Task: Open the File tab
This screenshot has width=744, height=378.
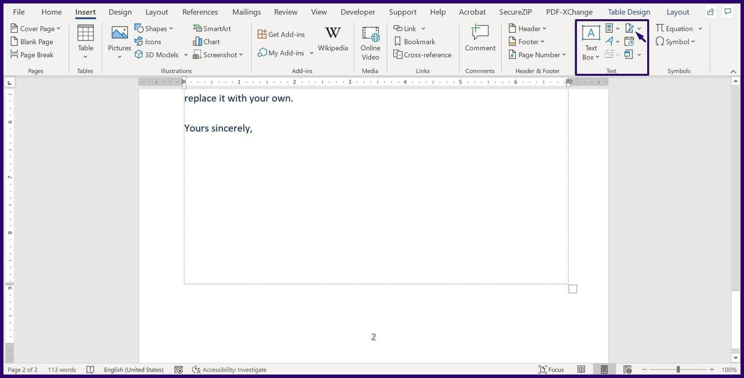Action: click(x=19, y=12)
